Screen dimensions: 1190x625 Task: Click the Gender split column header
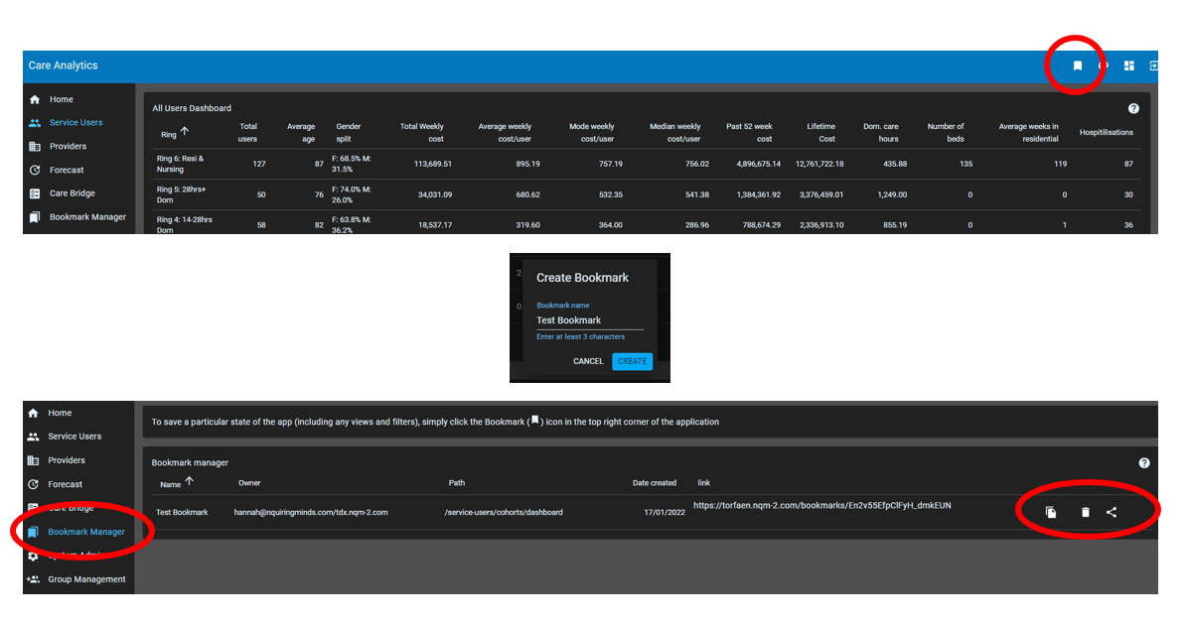coord(349,133)
